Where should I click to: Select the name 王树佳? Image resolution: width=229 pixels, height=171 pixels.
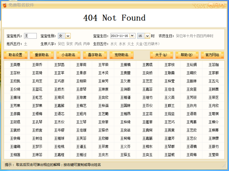point(37,138)
